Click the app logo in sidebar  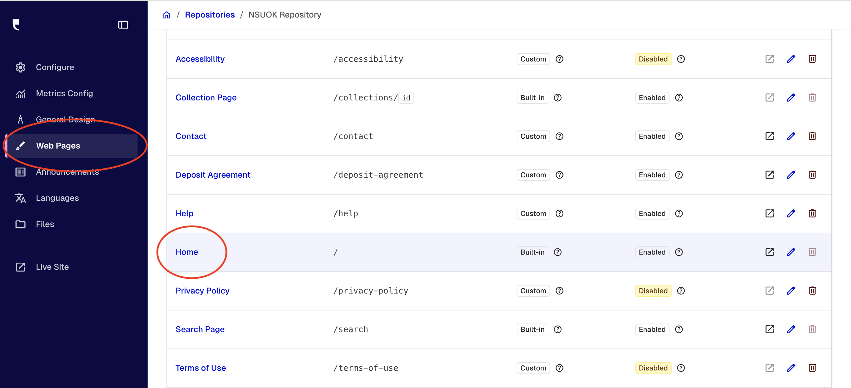point(16,25)
